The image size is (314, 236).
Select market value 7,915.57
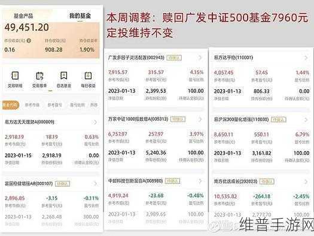pos(118,72)
